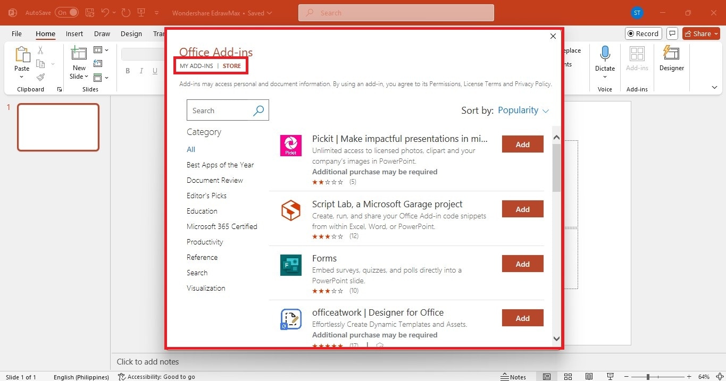Toggle the AutoSave switch
Image resolution: width=726 pixels, height=381 pixels.
coord(66,13)
